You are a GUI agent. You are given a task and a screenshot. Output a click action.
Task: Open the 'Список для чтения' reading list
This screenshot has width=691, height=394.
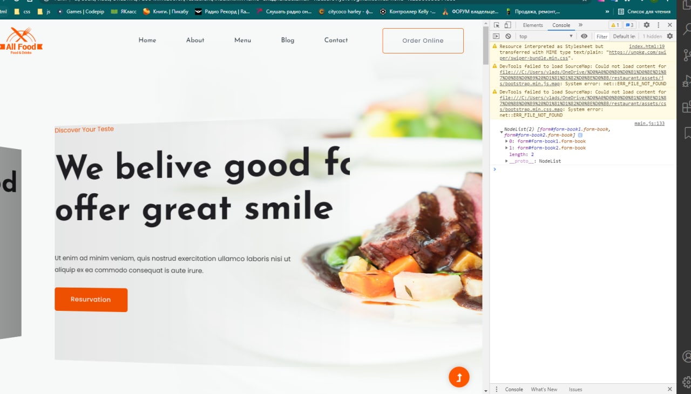[x=644, y=11]
